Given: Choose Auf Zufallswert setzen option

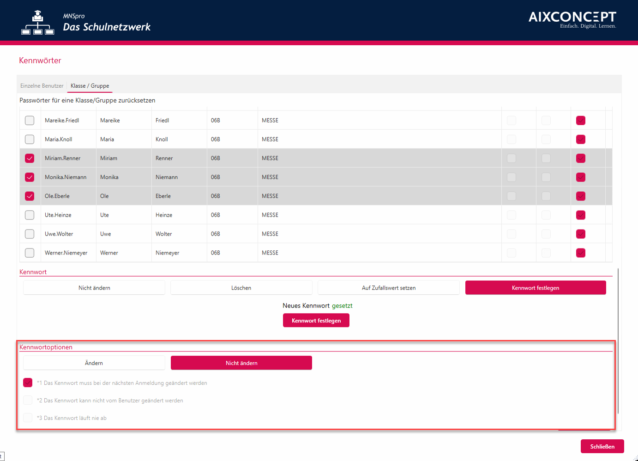Looking at the screenshot, I should coord(388,288).
